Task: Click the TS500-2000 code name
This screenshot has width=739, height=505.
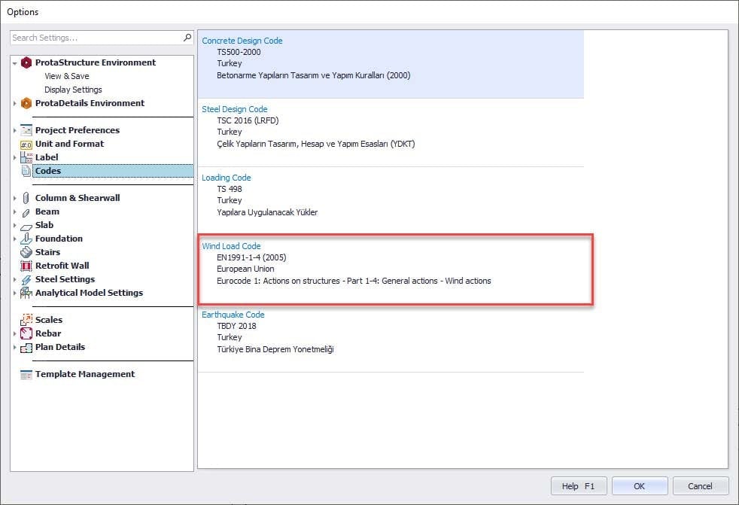Action: coord(239,52)
